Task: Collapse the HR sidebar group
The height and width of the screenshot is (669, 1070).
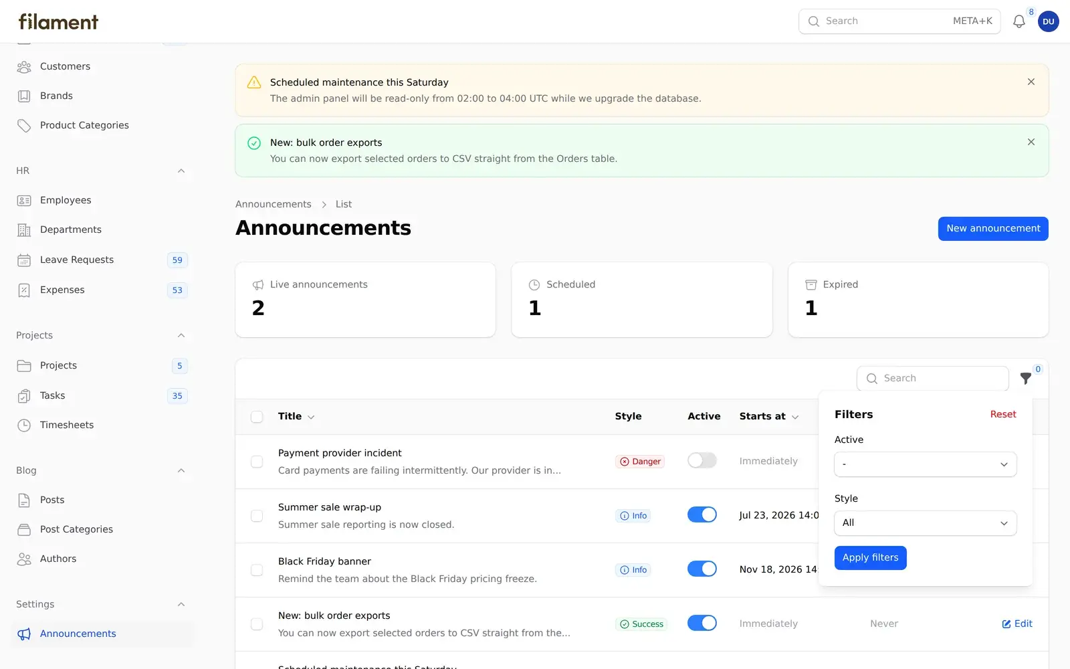Action: pos(181,171)
